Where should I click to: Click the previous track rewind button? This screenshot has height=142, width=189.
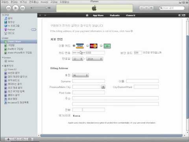[8, 8]
